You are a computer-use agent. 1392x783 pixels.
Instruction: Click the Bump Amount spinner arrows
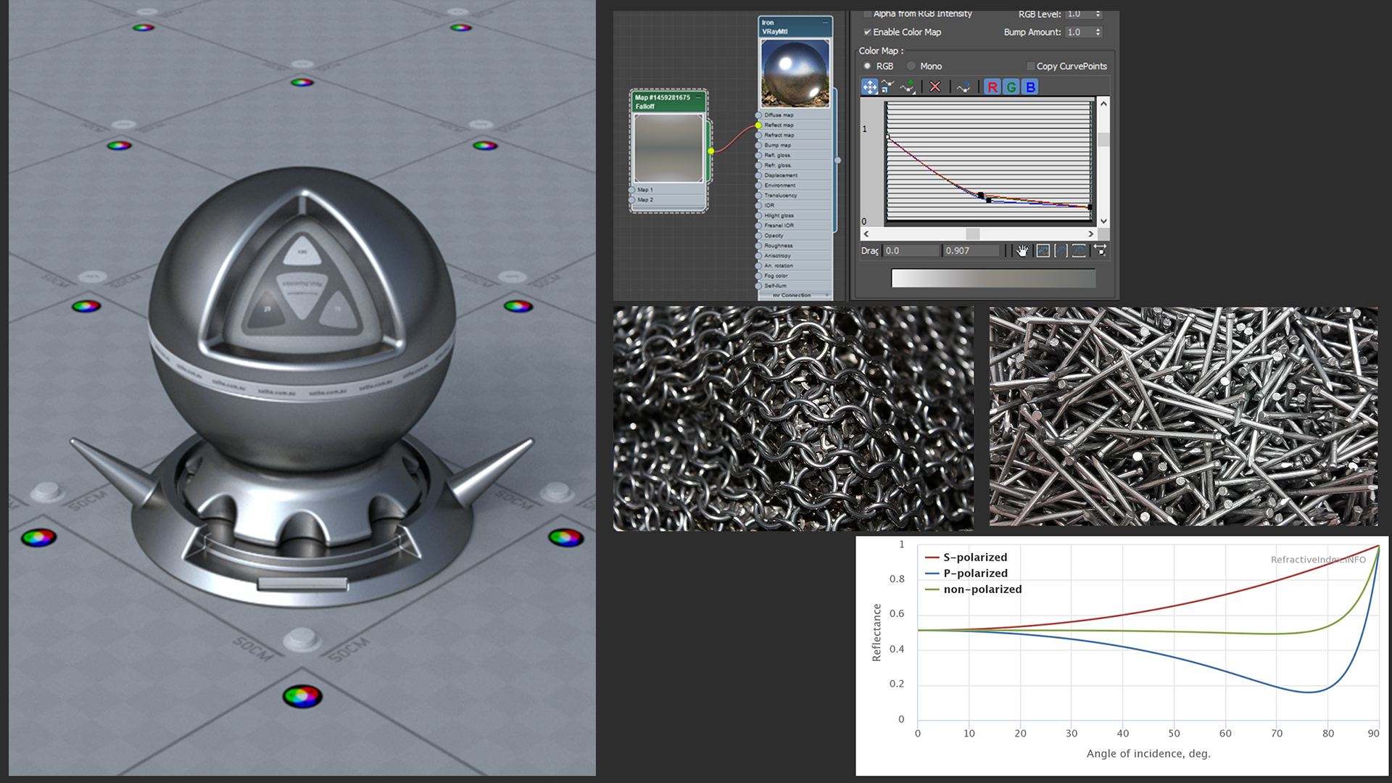pos(1098,32)
